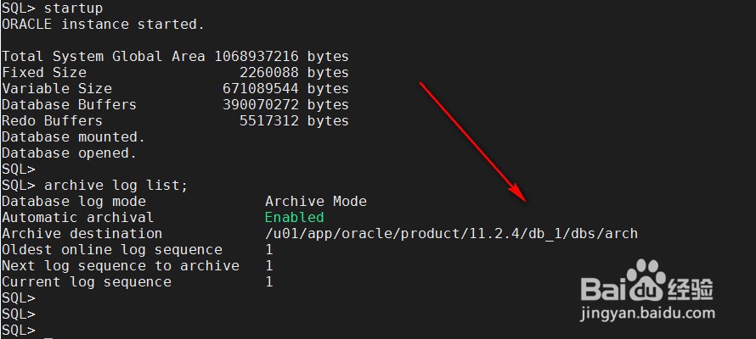
Task: Open the jingyan.baidu.com watermark link
Action: coord(647,314)
